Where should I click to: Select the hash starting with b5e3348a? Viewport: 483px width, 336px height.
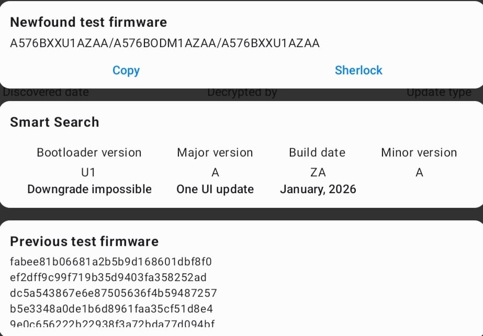point(111,308)
